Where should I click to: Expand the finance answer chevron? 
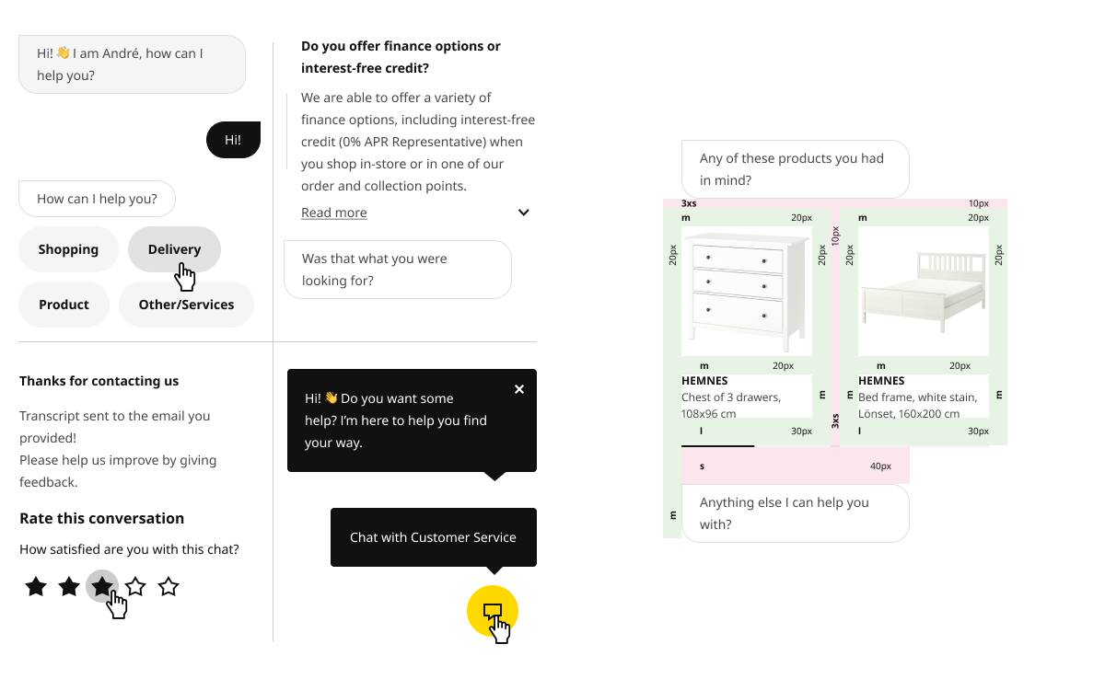pyautogui.click(x=524, y=213)
